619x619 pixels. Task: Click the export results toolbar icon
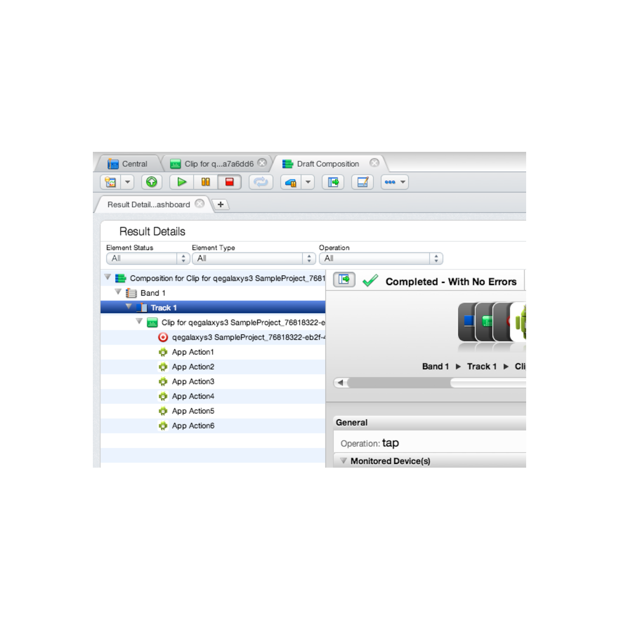coord(333,182)
